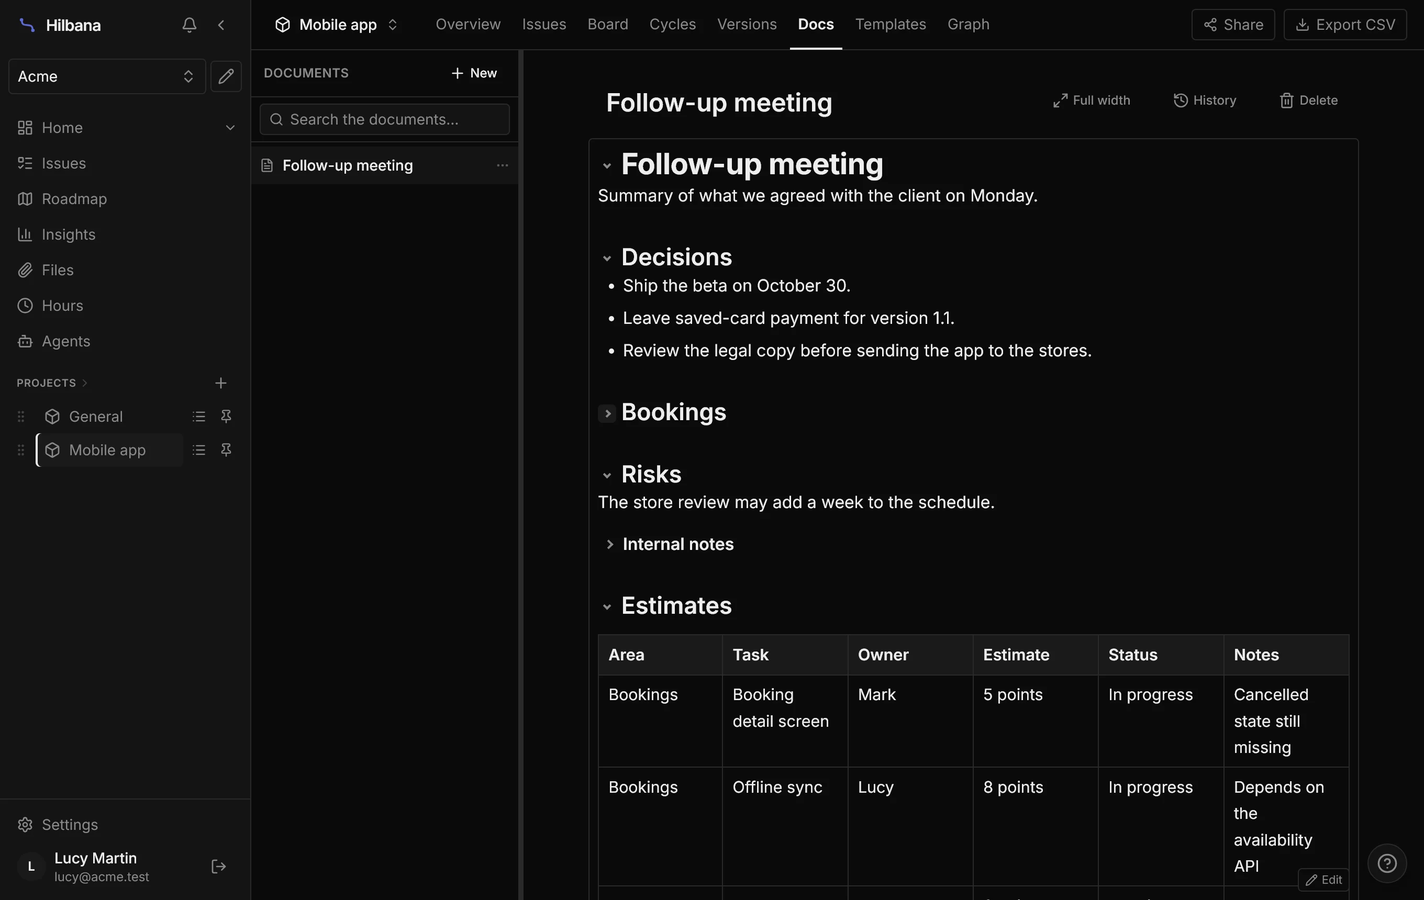This screenshot has height=900, width=1424.
Task: Click the pencil compose icon beside Acme
Action: pyautogui.click(x=226, y=76)
